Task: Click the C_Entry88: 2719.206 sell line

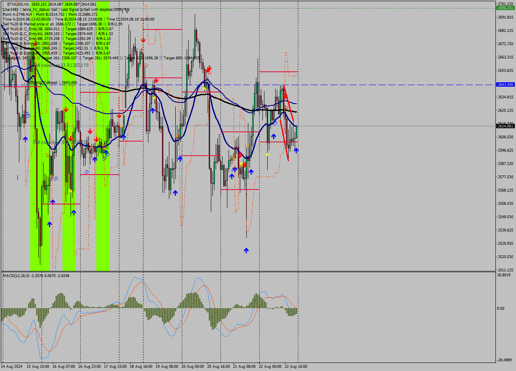Action: coord(56,38)
